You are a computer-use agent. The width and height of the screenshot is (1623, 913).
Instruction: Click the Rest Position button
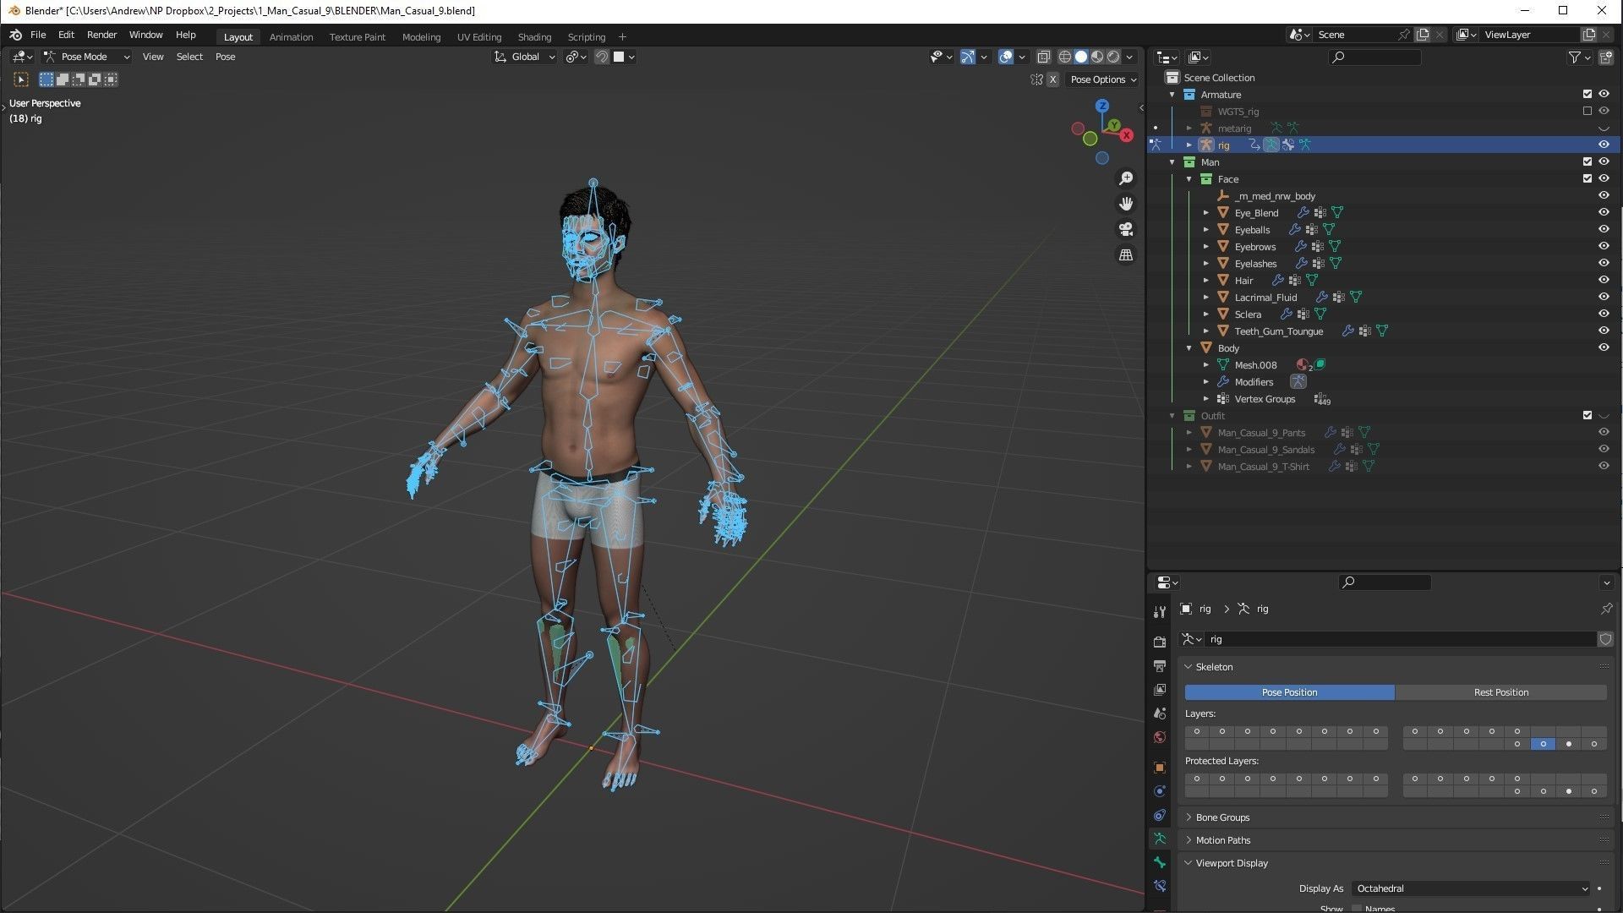pos(1500,692)
